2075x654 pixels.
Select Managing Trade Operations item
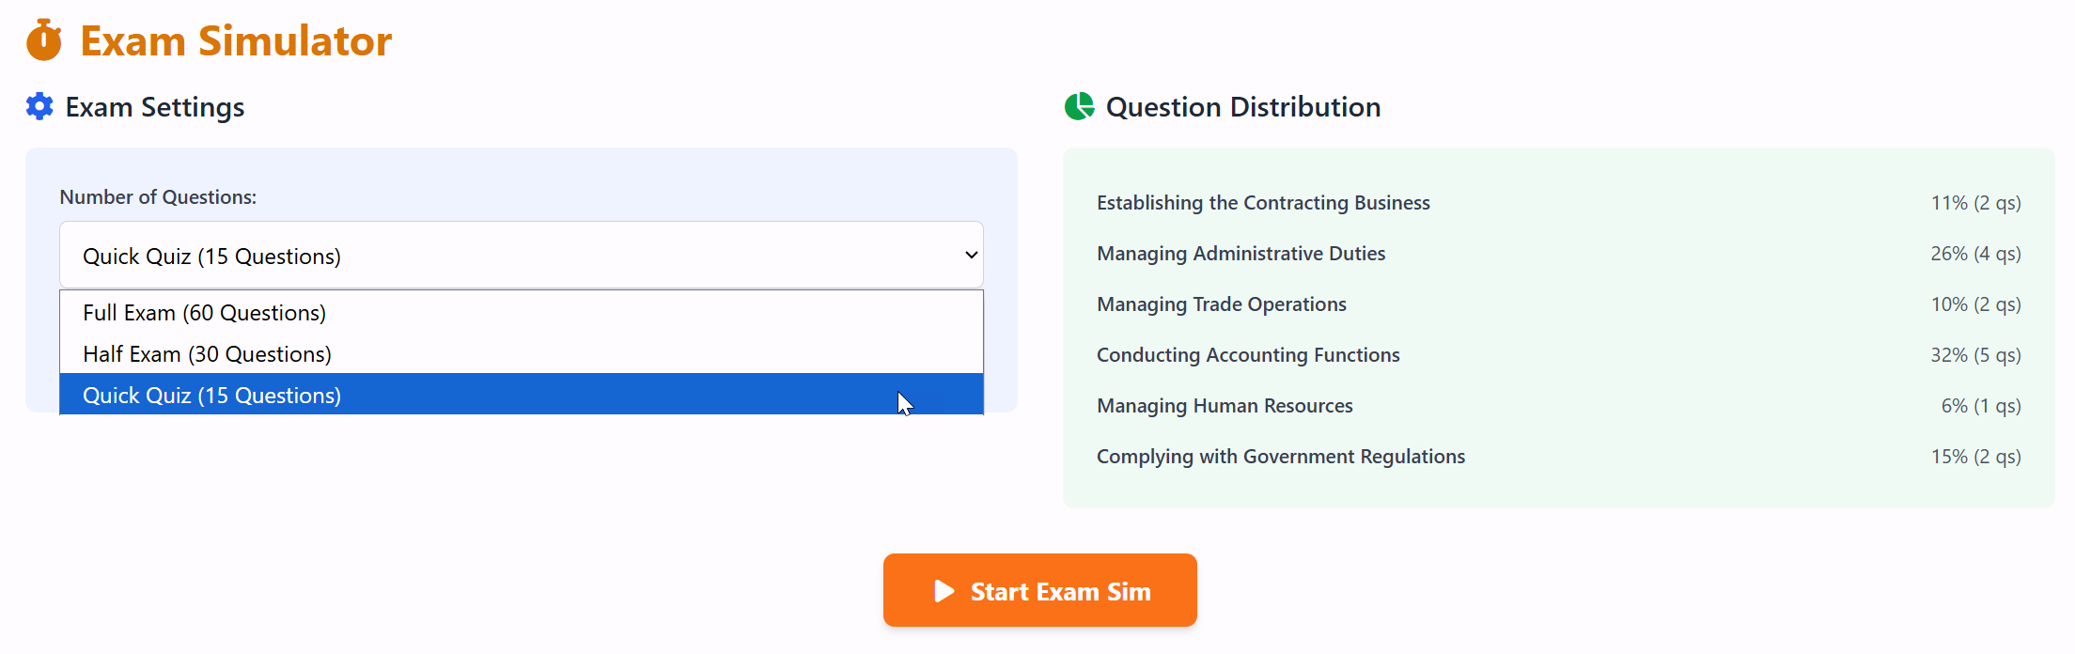pyautogui.click(x=1221, y=304)
